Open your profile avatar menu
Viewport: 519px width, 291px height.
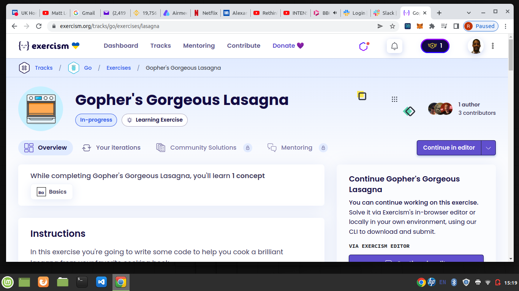point(475,45)
